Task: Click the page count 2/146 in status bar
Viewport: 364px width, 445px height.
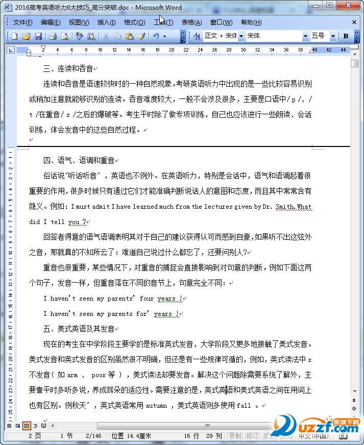Action: tap(93, 436)
